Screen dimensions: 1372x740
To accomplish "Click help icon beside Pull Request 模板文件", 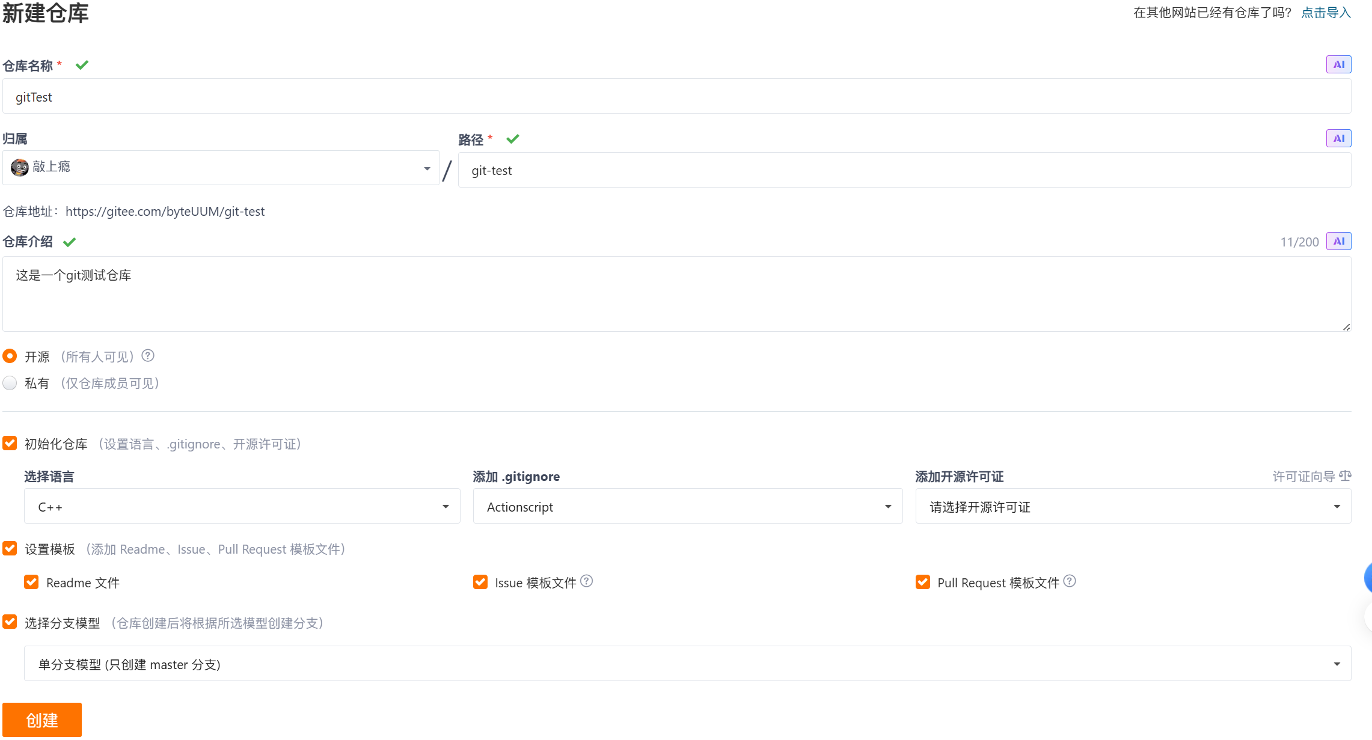I will point(1070,581).
